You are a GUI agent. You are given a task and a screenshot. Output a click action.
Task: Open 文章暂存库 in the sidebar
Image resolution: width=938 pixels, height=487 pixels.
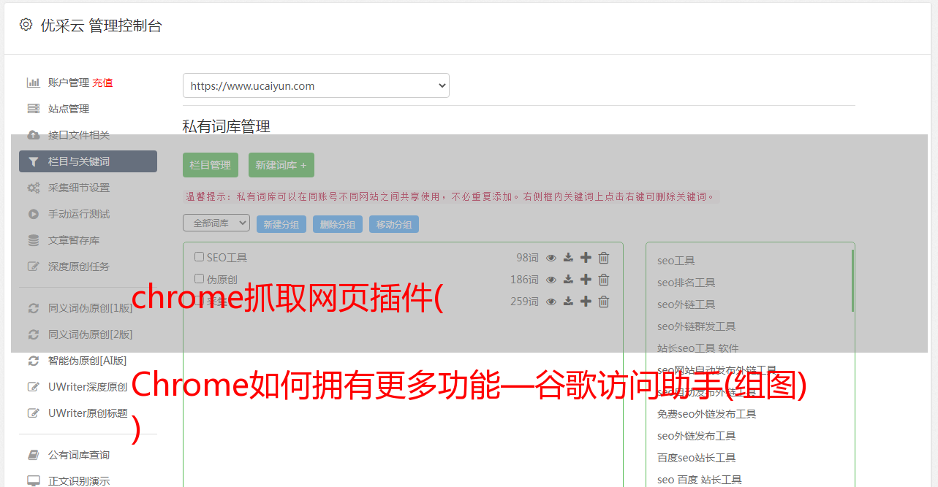pyautogui.click(x=74, y=240)
